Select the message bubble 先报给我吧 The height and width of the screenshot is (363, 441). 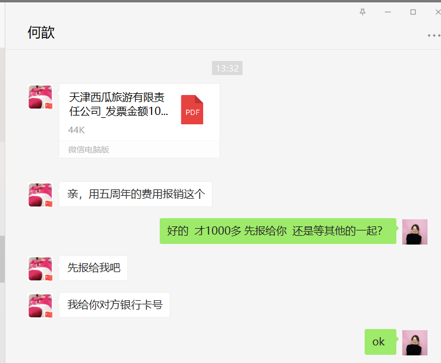click(93, 268)
